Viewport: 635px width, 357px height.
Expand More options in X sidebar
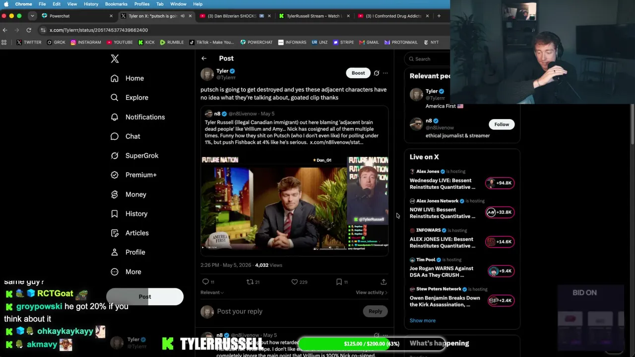point(126,272)
